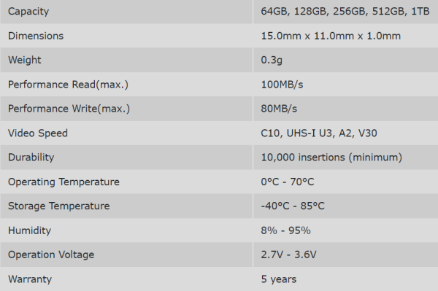Screen dimensions: 438x291
Task: Select the 100MB/s read speed value
Action: (x=282, y=85)
